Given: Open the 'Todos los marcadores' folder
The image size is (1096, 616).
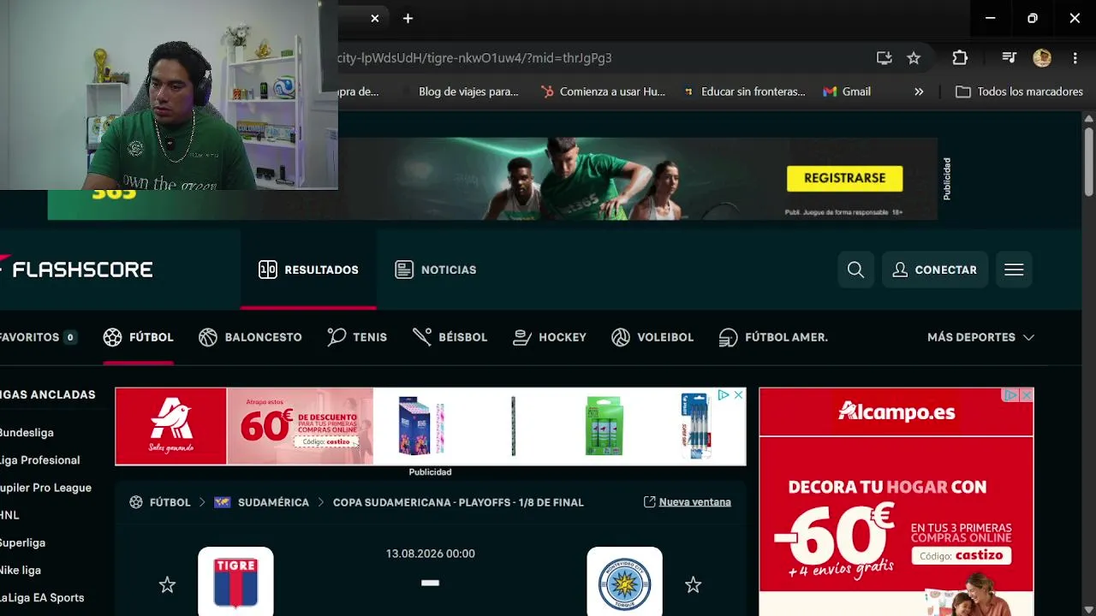Looking at the screenshot, I should tap(1020, 92).
